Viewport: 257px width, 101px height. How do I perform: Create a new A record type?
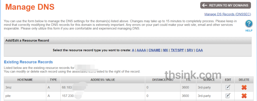(x=133, y=50)
